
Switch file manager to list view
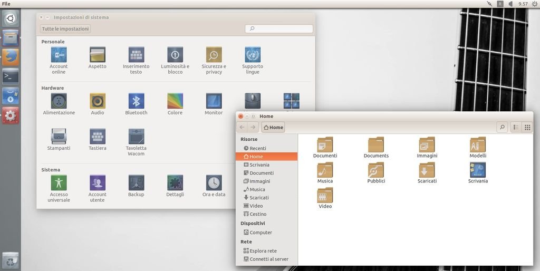[516, 127]
